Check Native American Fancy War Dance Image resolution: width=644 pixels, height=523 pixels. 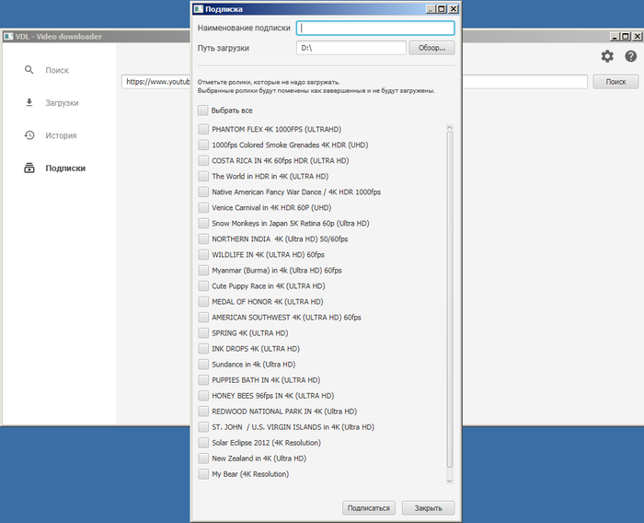coord(203,192)
